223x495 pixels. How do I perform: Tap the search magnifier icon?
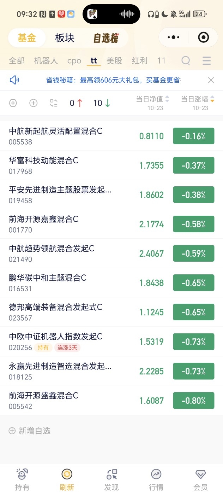click(186, 60)
